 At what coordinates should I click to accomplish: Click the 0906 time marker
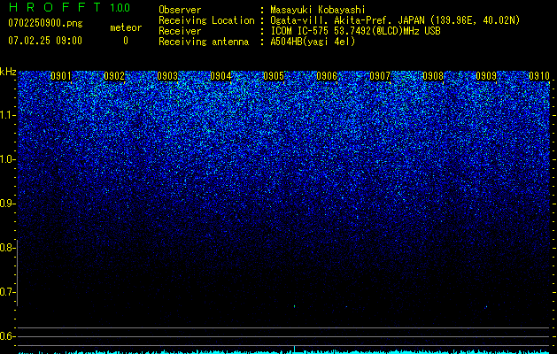point(327,76)
